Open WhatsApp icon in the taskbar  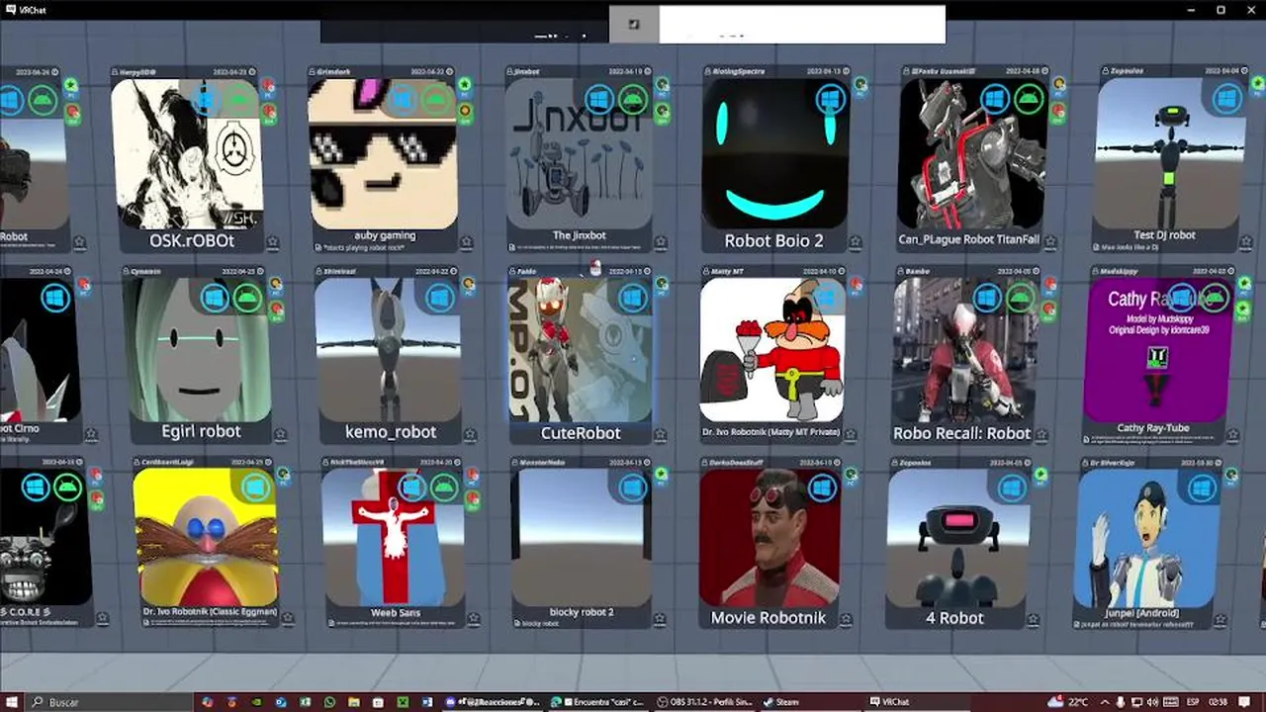[329, 702]
